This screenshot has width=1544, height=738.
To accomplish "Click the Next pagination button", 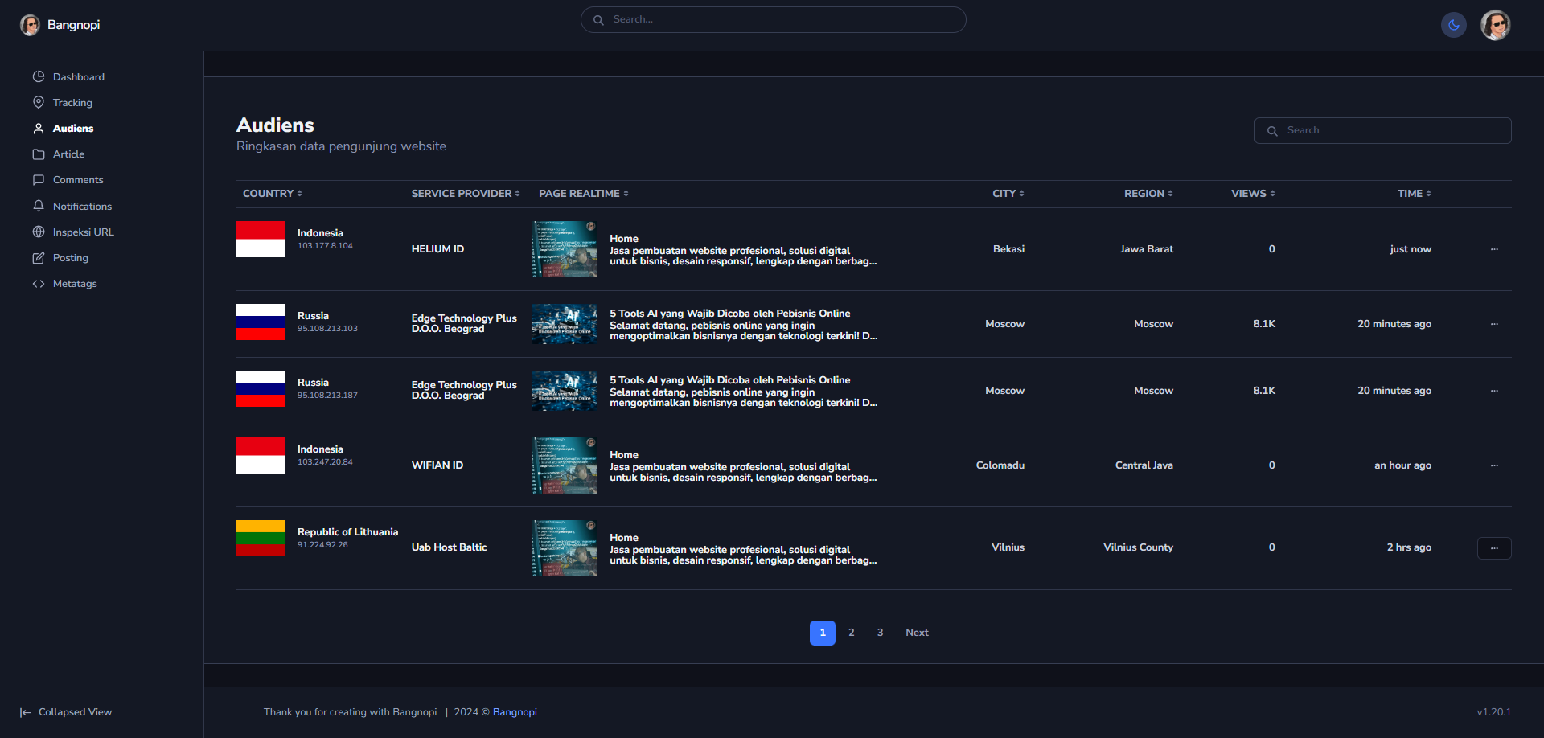I will (917, 633).
